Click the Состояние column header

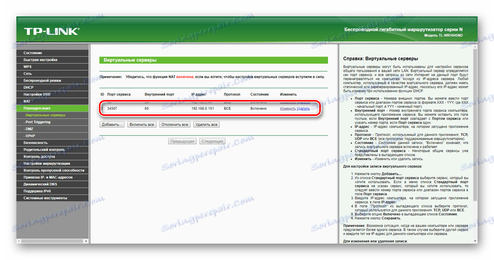(x=260, y=94)
